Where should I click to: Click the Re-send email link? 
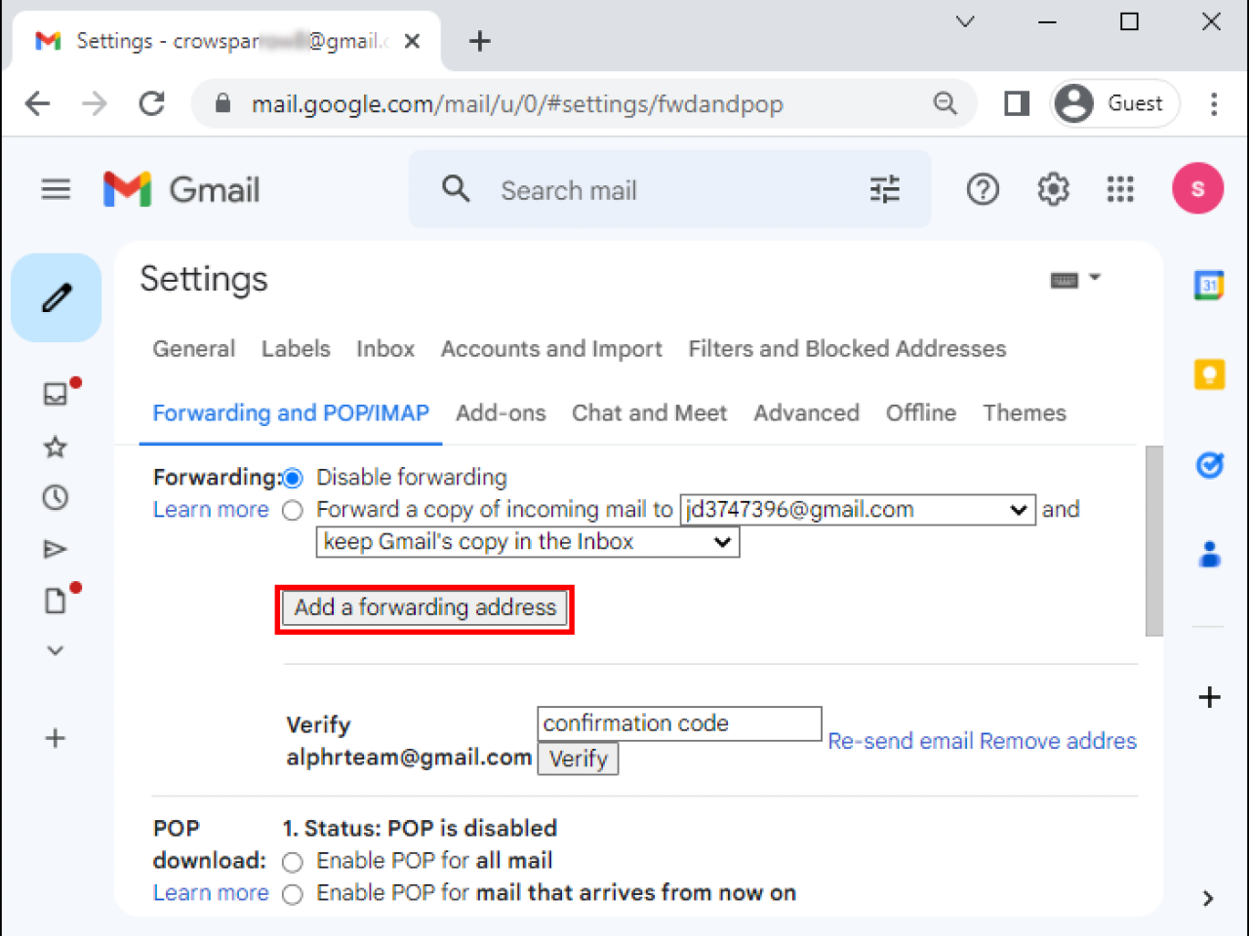coord(898,741)
